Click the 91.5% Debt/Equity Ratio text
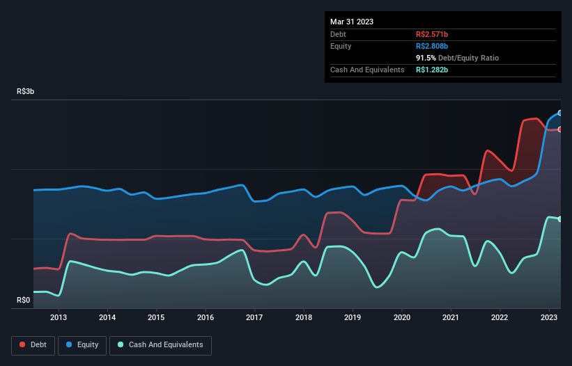The width and height of the screenshot is (572, 366). coord(458,58)
